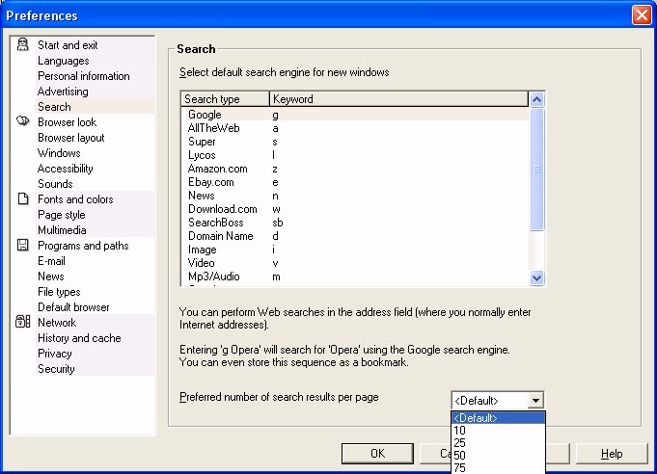657x474 pixels.
Task: Select Google in the search engine list
Action: point(205,115)
